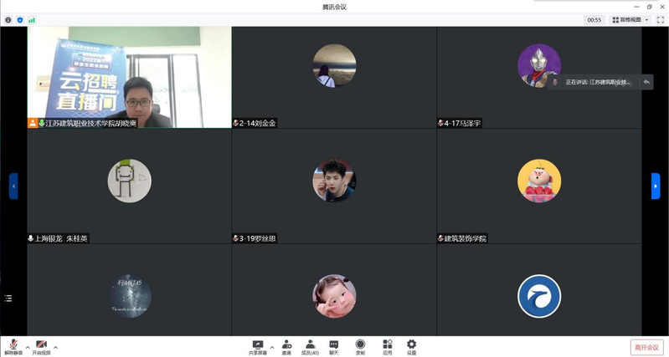Check the network signal strength icon
This screenshot has height=357, width=669.
pyautogui.click(x=32, y=19)
